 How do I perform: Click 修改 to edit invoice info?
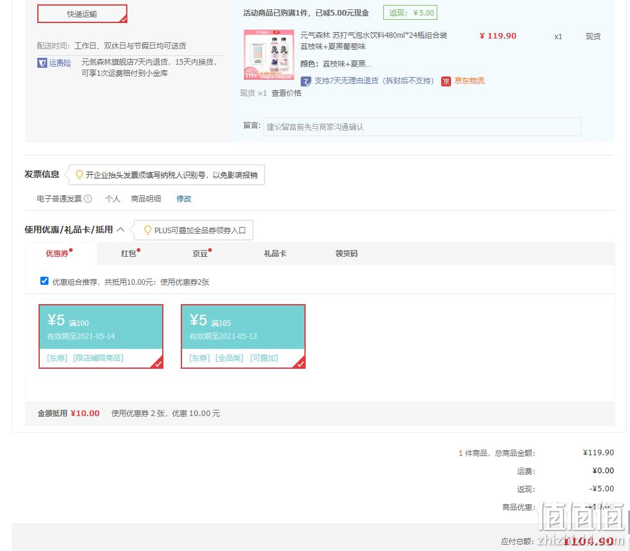tap(184, 198)
